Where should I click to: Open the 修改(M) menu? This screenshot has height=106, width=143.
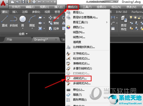131,7
